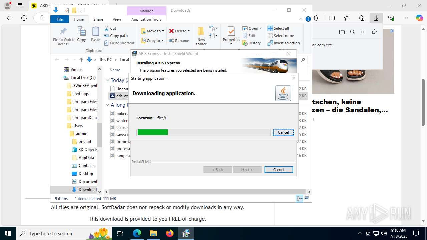
Task: Collapse the A long time ago group
Action: [107, 105]
